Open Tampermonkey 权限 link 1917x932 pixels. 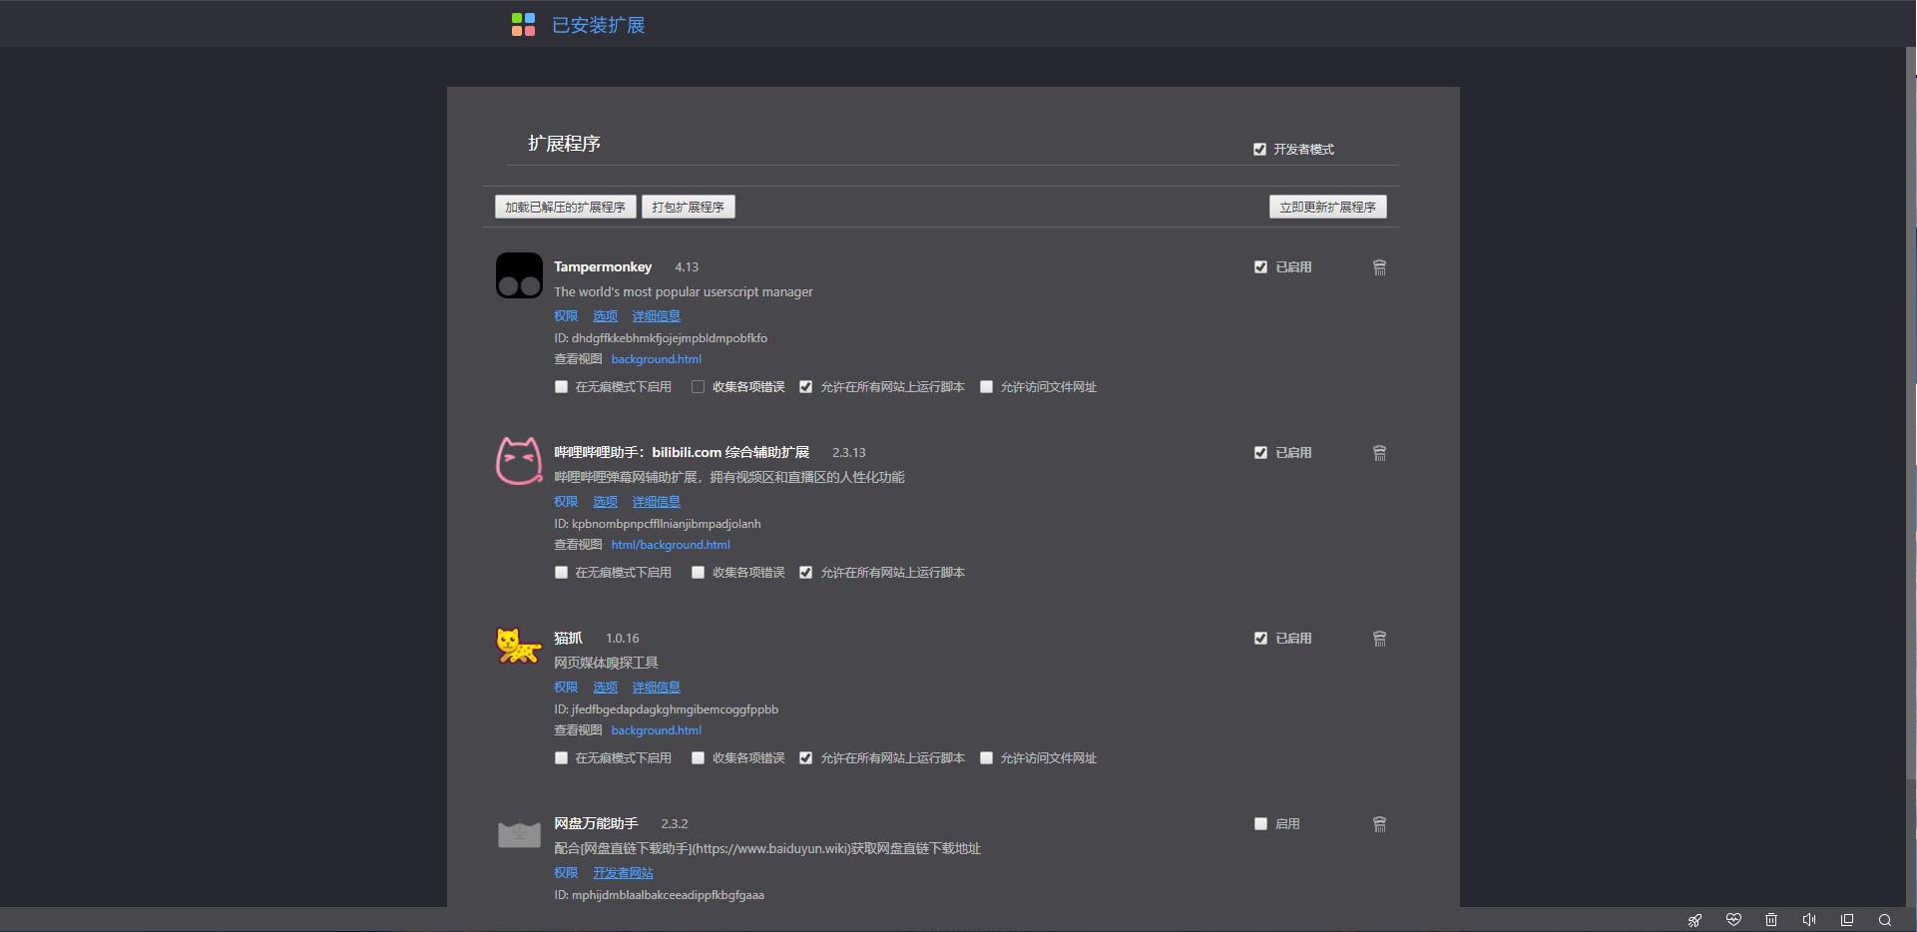(566, 316)
